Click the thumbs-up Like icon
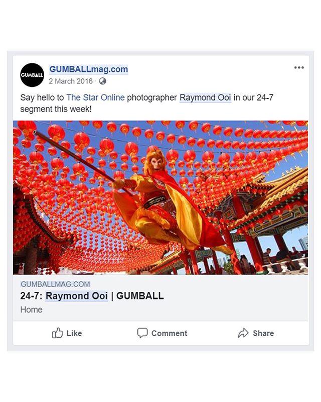Screen dimensions: 321x402 57,333
